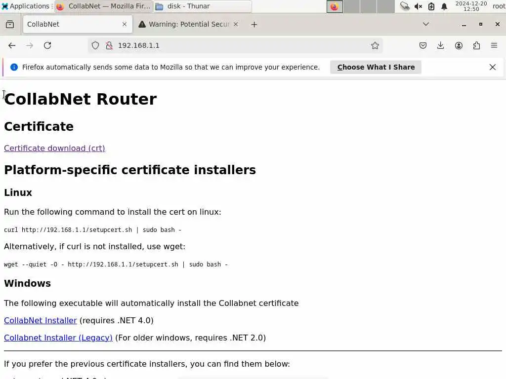Open the Firefox account menu
Viewport: 506px width, 379px height.
[459, 45]
